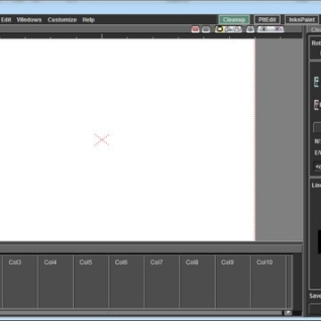Click the small icon left of eye toggles
321x321 pixels.
click(x=250, y=29)
